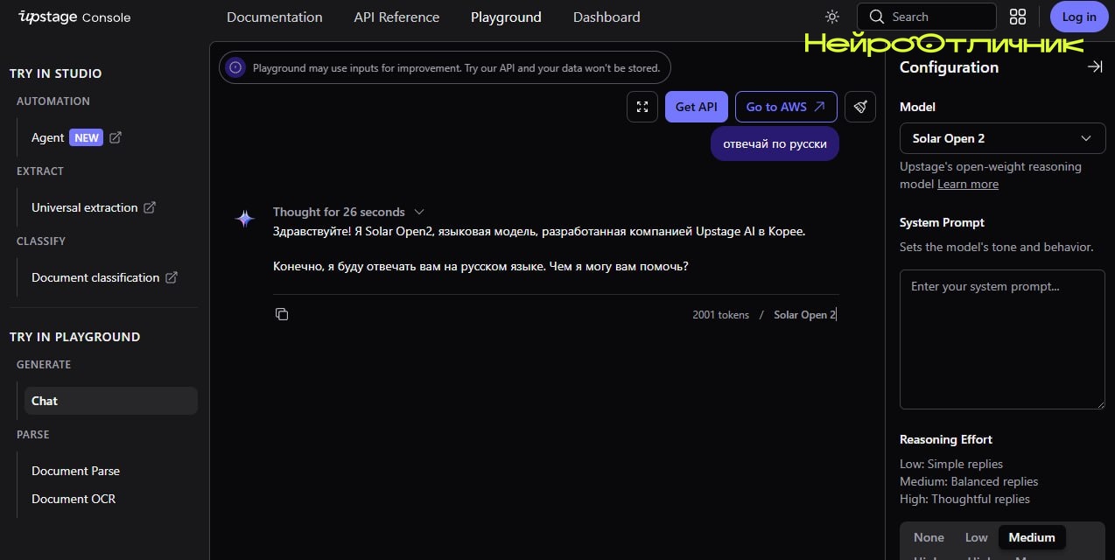Click the 'System Prompt' heading
Image resolution: width=1115 pixels, height=560 pixels.
(942, 222)
